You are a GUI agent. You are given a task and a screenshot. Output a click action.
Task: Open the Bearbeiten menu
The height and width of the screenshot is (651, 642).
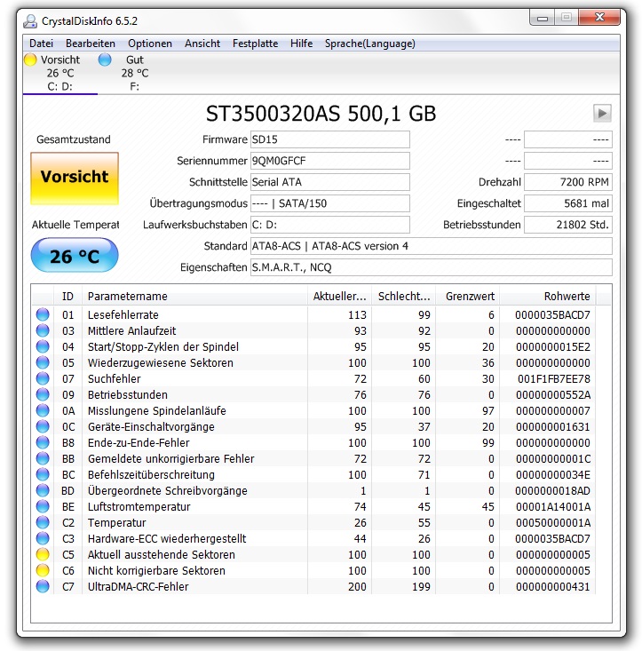[91, 44]
